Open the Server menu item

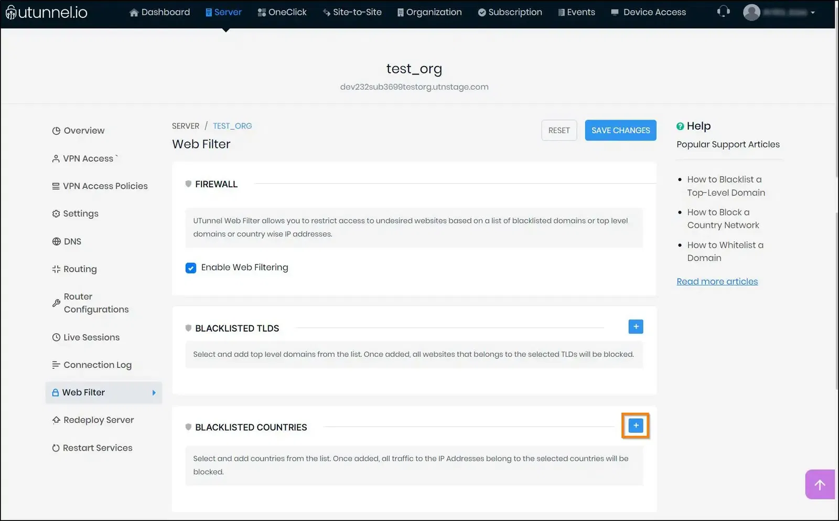[x=223, y=12]
